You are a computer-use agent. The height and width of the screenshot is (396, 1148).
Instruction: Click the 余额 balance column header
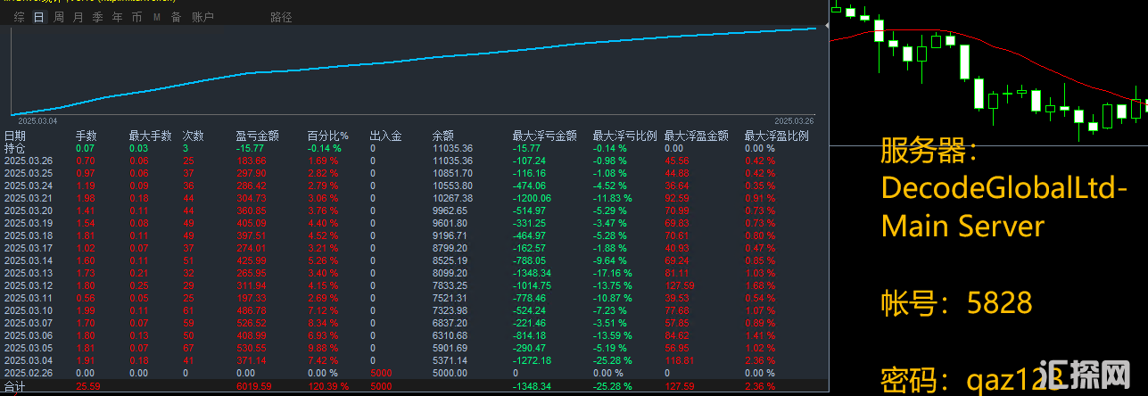[x=443, y=136]
